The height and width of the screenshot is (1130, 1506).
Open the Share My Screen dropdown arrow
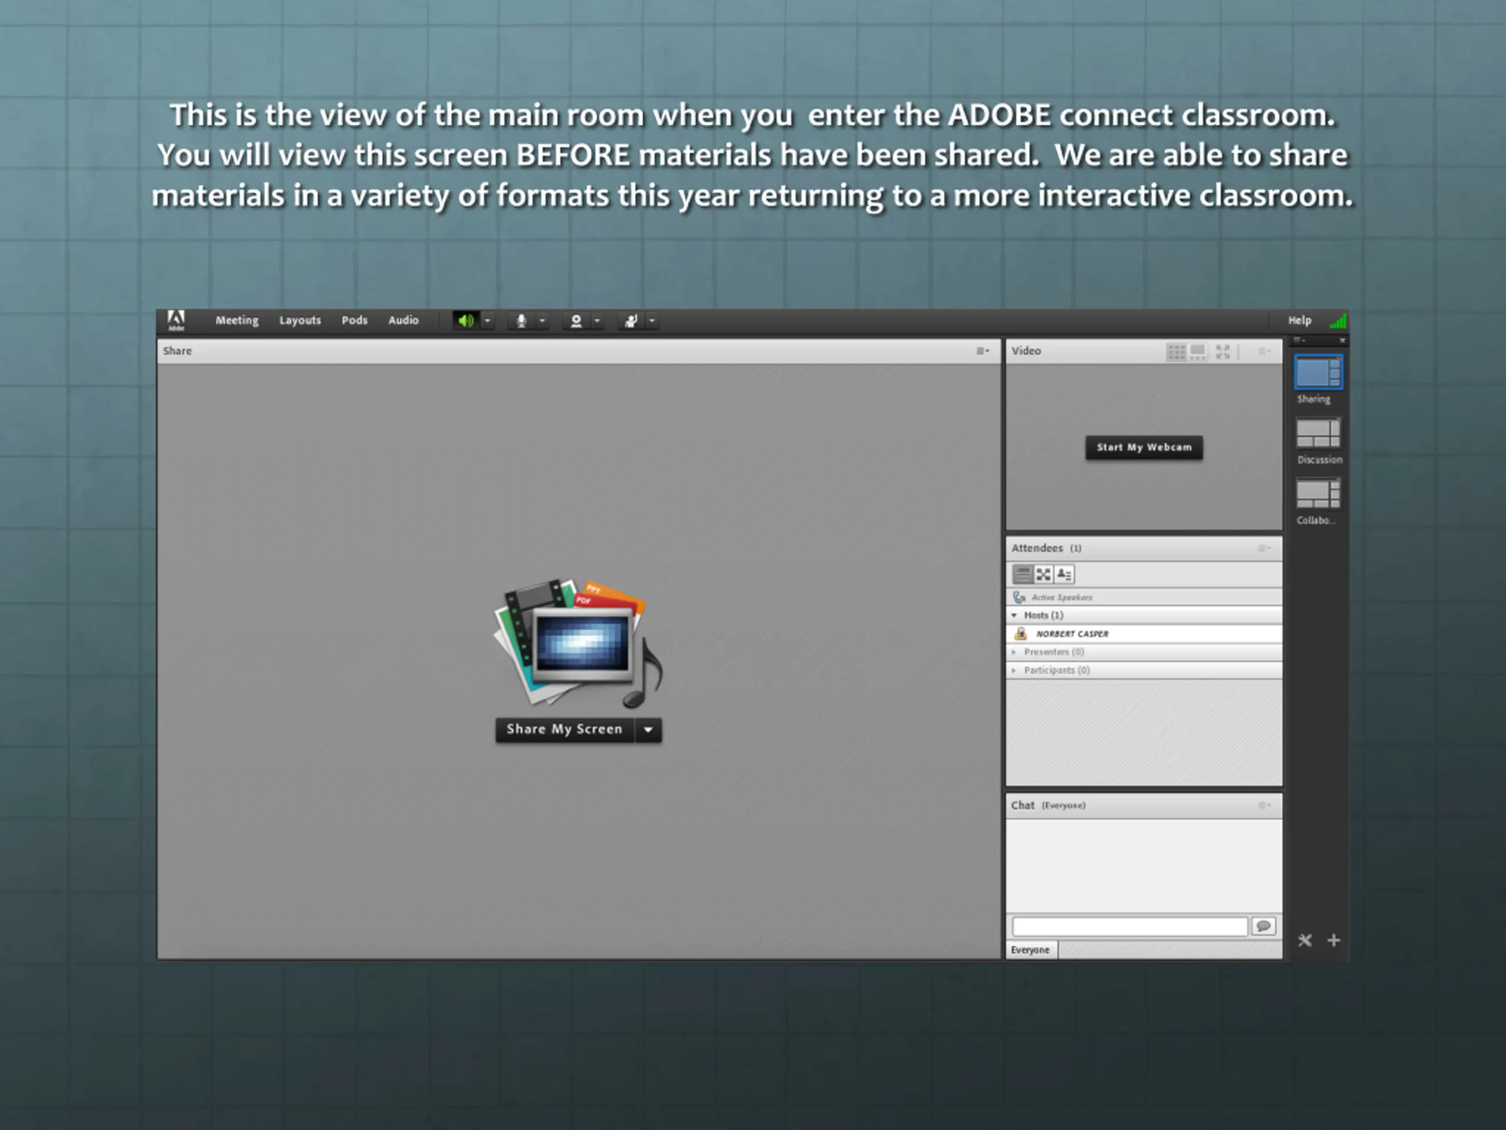tap(648, 730)
